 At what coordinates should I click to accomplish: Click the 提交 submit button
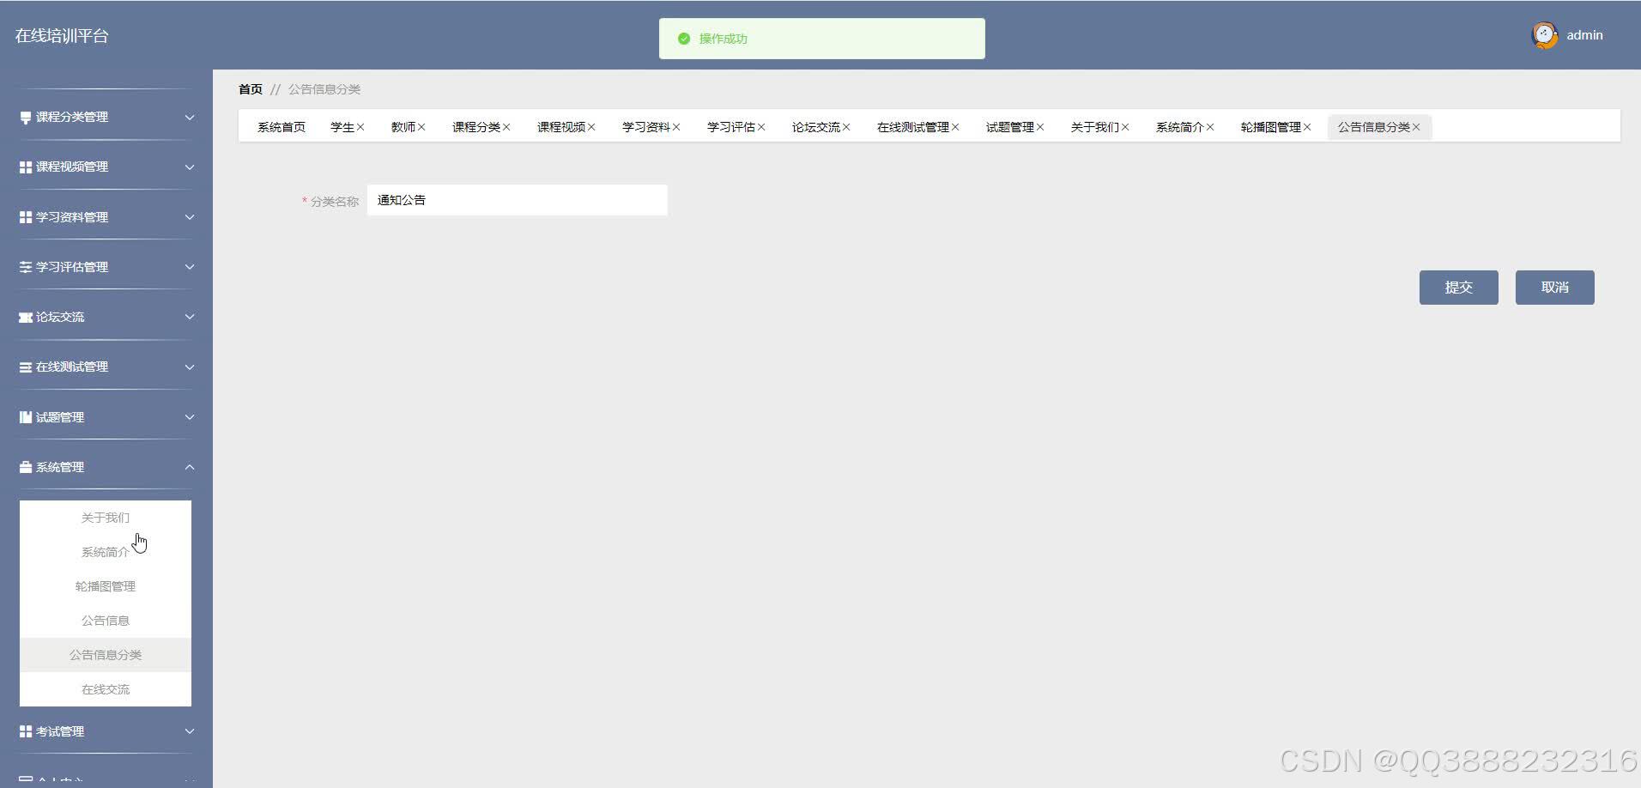pos(1459,288)
